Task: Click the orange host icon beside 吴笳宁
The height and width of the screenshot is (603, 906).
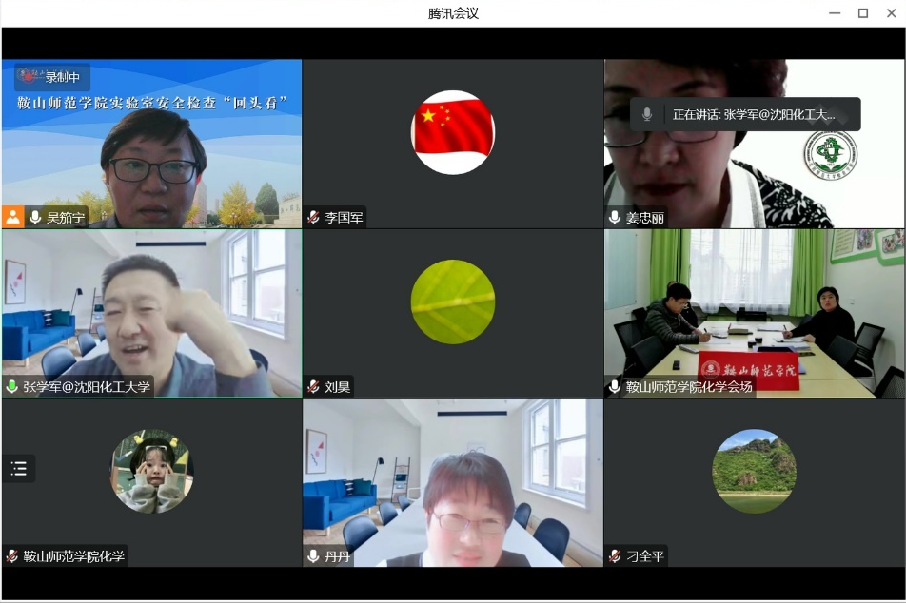Action: 13,217
